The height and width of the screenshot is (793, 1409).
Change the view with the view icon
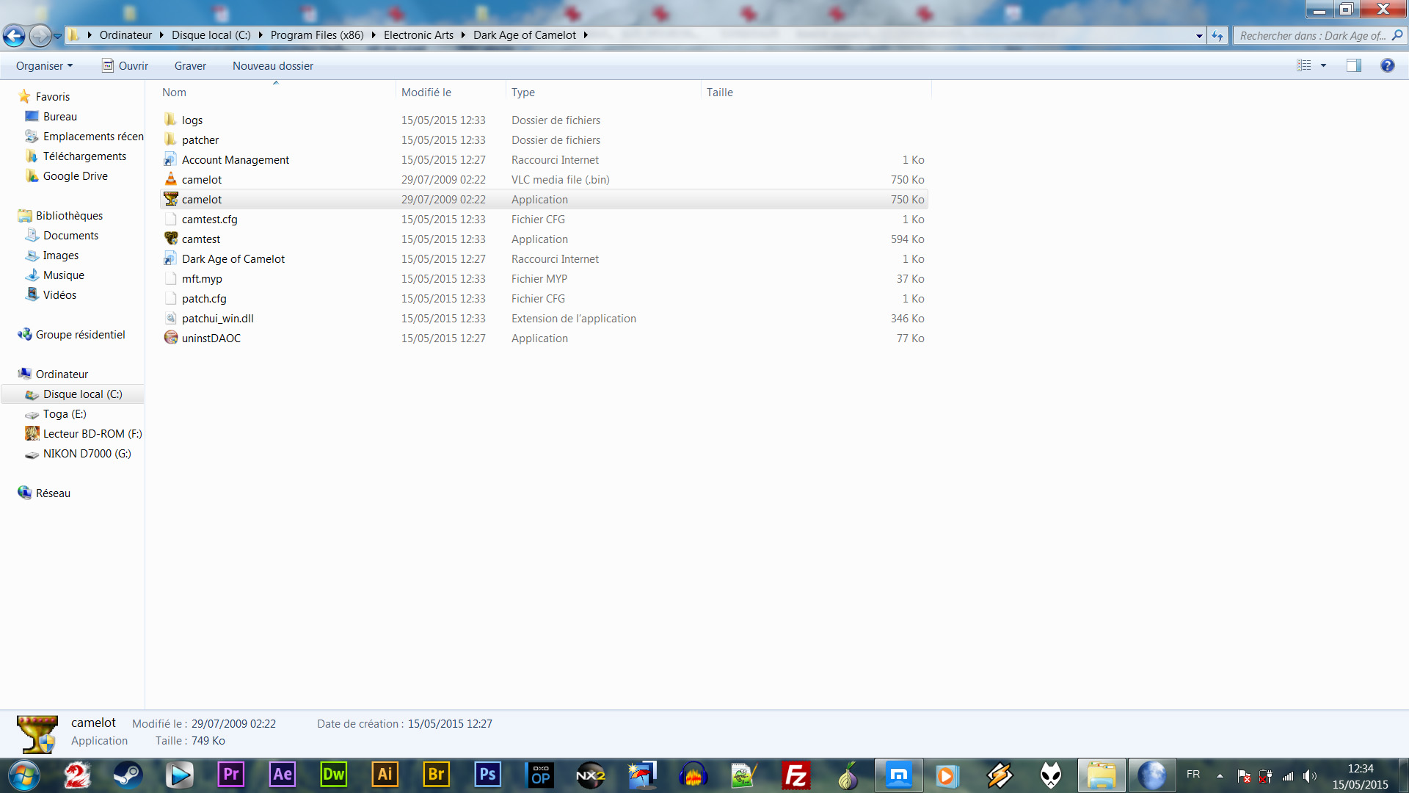click(x=1304, y=65)
